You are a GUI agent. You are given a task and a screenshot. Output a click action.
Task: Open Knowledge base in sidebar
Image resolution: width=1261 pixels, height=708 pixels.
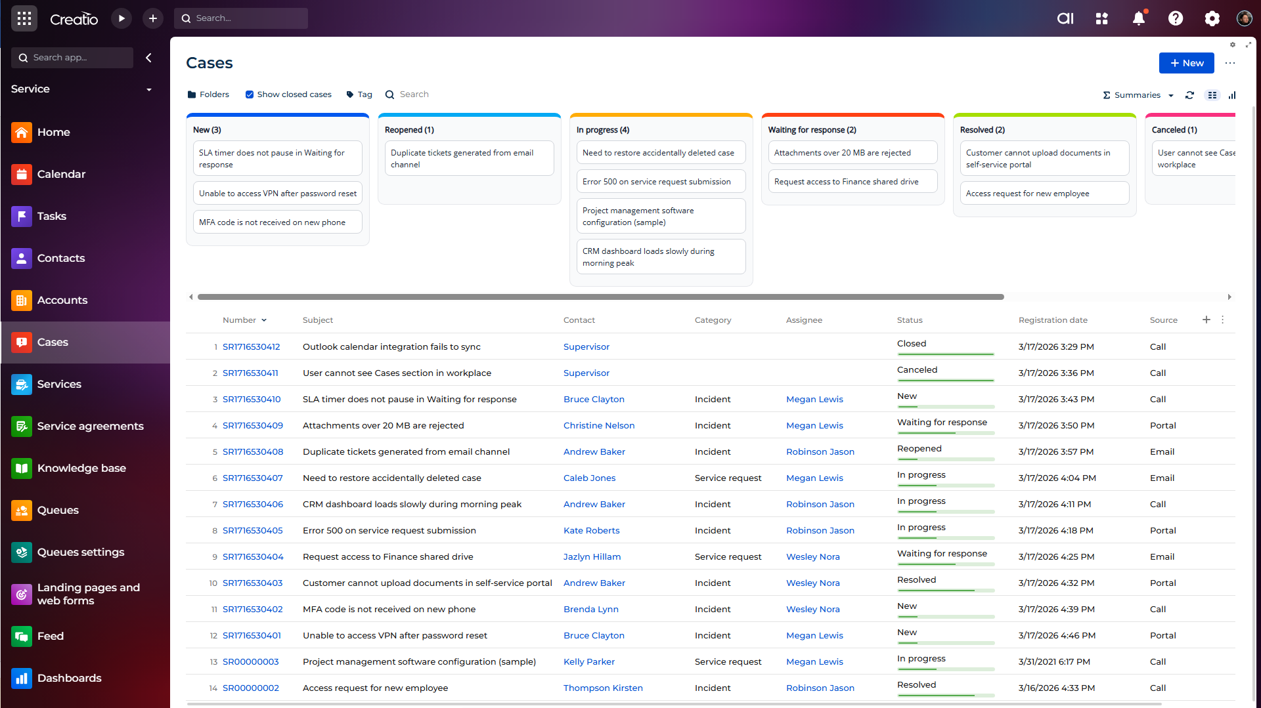point(81,468)
